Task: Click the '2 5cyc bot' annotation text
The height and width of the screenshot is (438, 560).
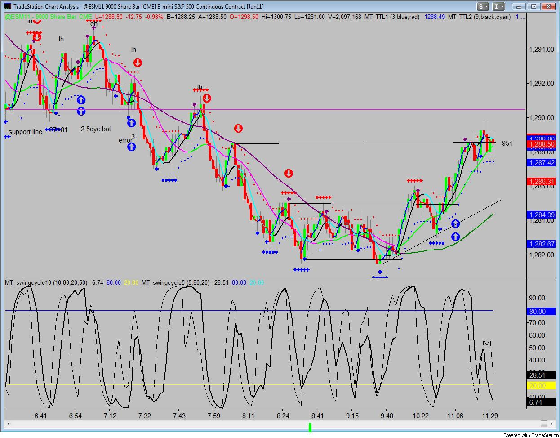Action: pyautogui.click(x=96, y=129)
